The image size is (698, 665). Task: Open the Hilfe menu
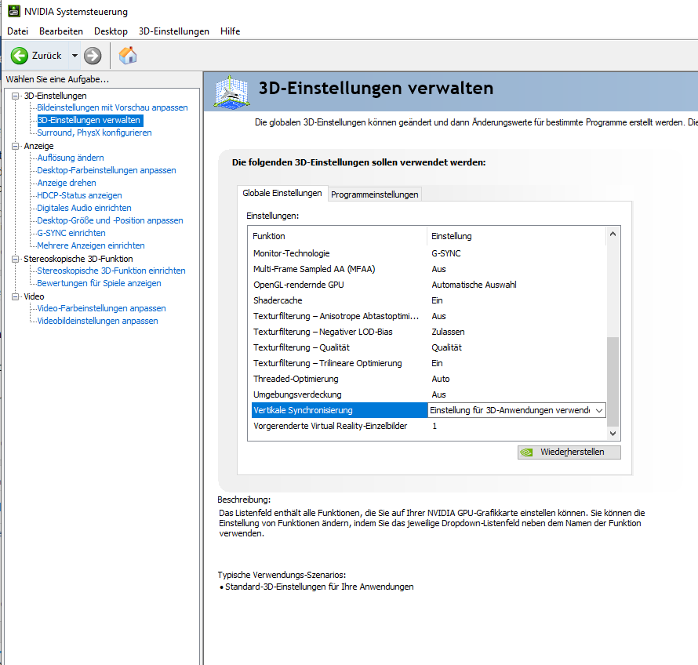230,31
